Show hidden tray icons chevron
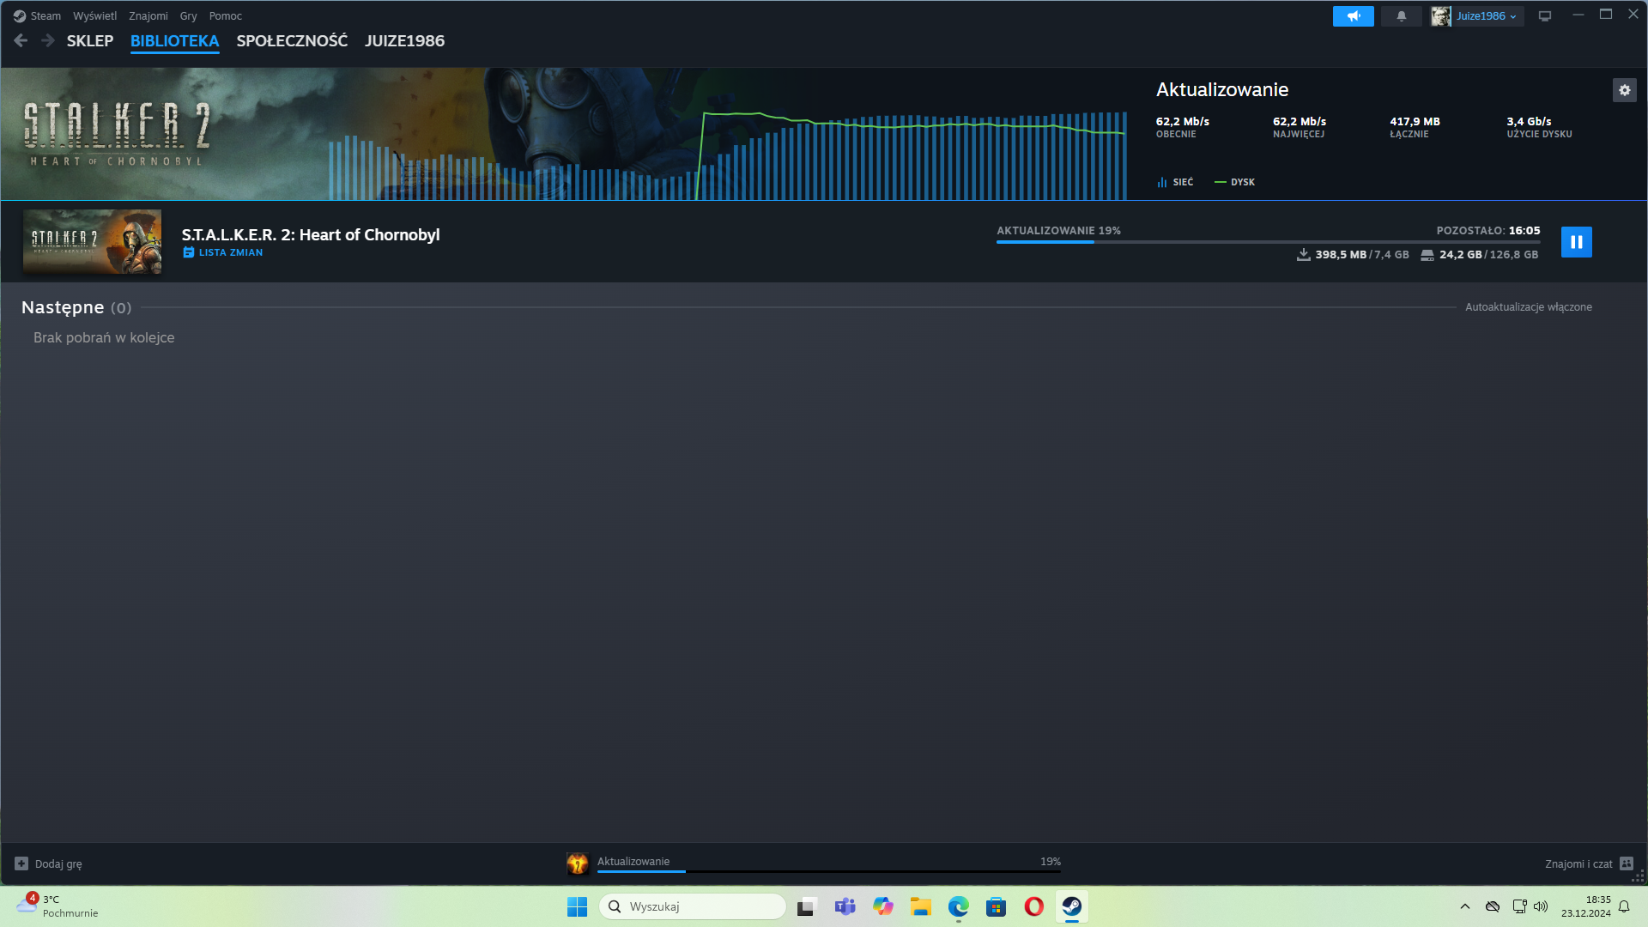1648x927 pixels. coord(1465,906)
